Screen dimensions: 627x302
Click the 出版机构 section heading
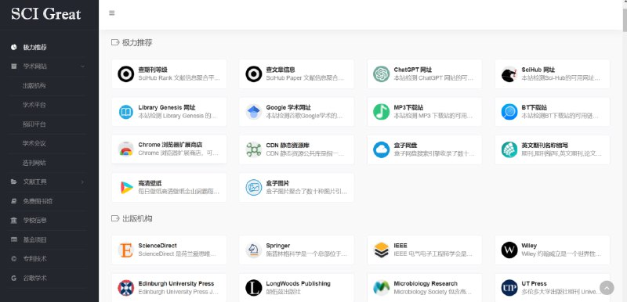pyautogui.click(x=137, y=218)
